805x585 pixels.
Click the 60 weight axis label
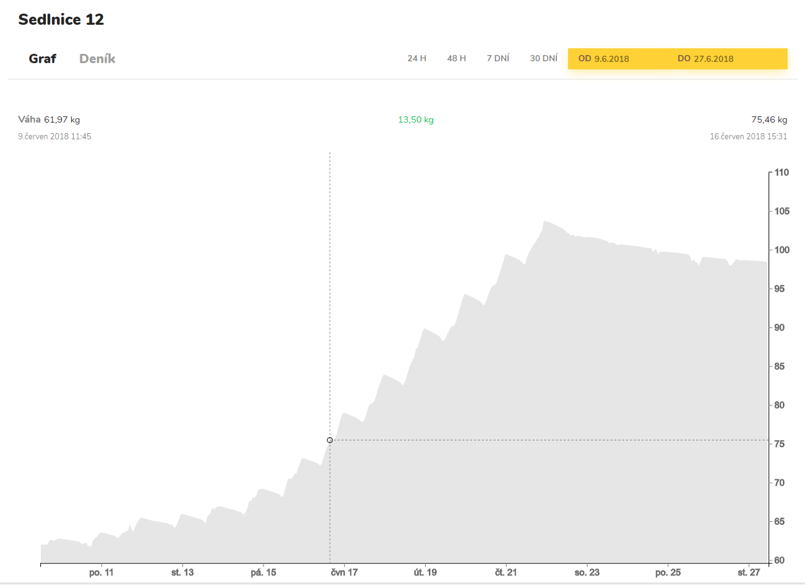pyautogui.click(x=780, y=560)
